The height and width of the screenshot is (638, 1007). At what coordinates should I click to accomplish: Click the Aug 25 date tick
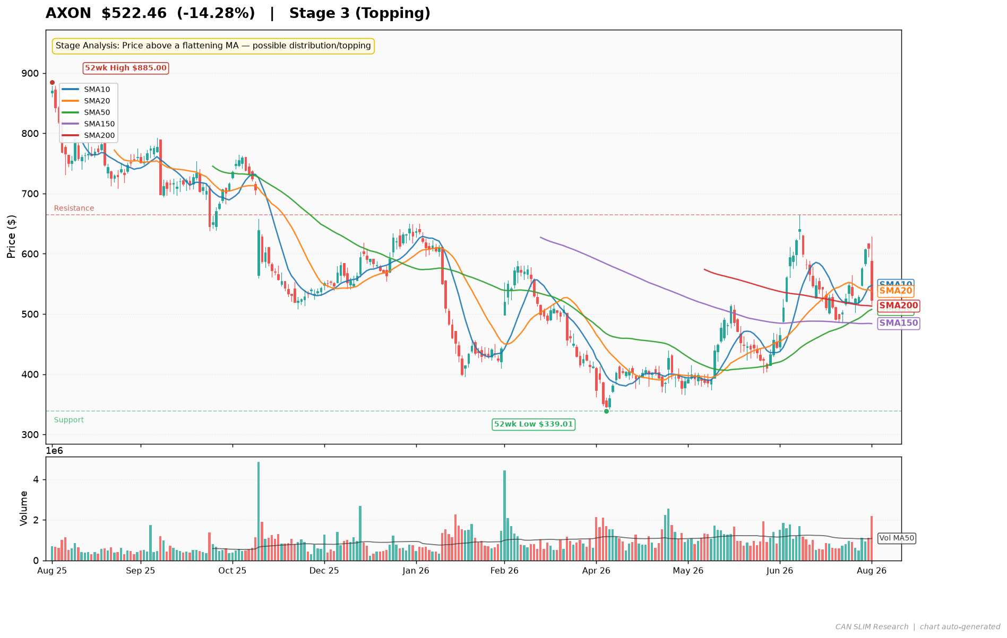point(52,571)
